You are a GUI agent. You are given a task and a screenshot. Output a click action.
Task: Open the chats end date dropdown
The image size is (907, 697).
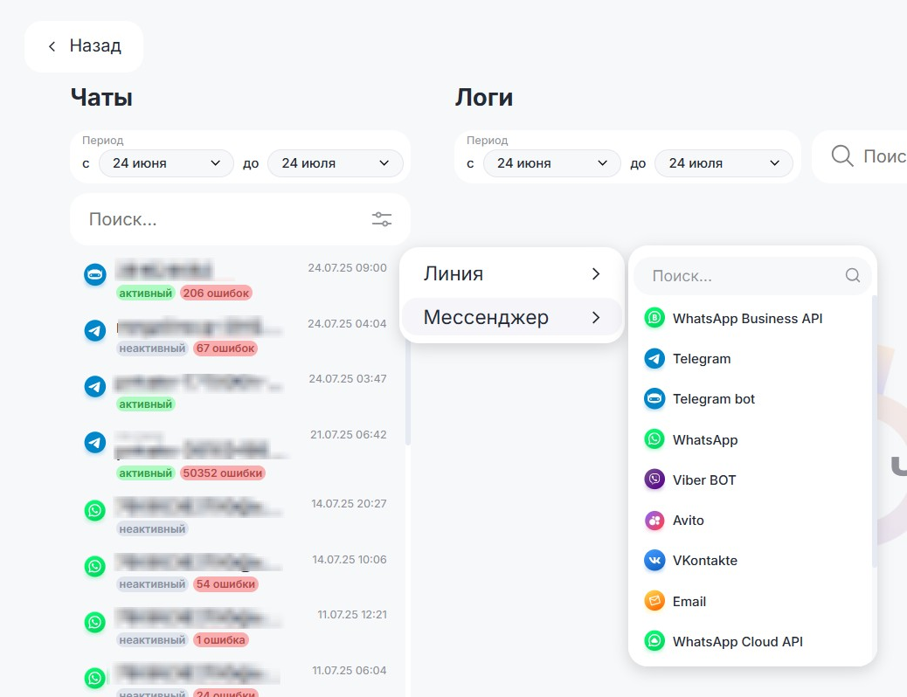point(335,163)
